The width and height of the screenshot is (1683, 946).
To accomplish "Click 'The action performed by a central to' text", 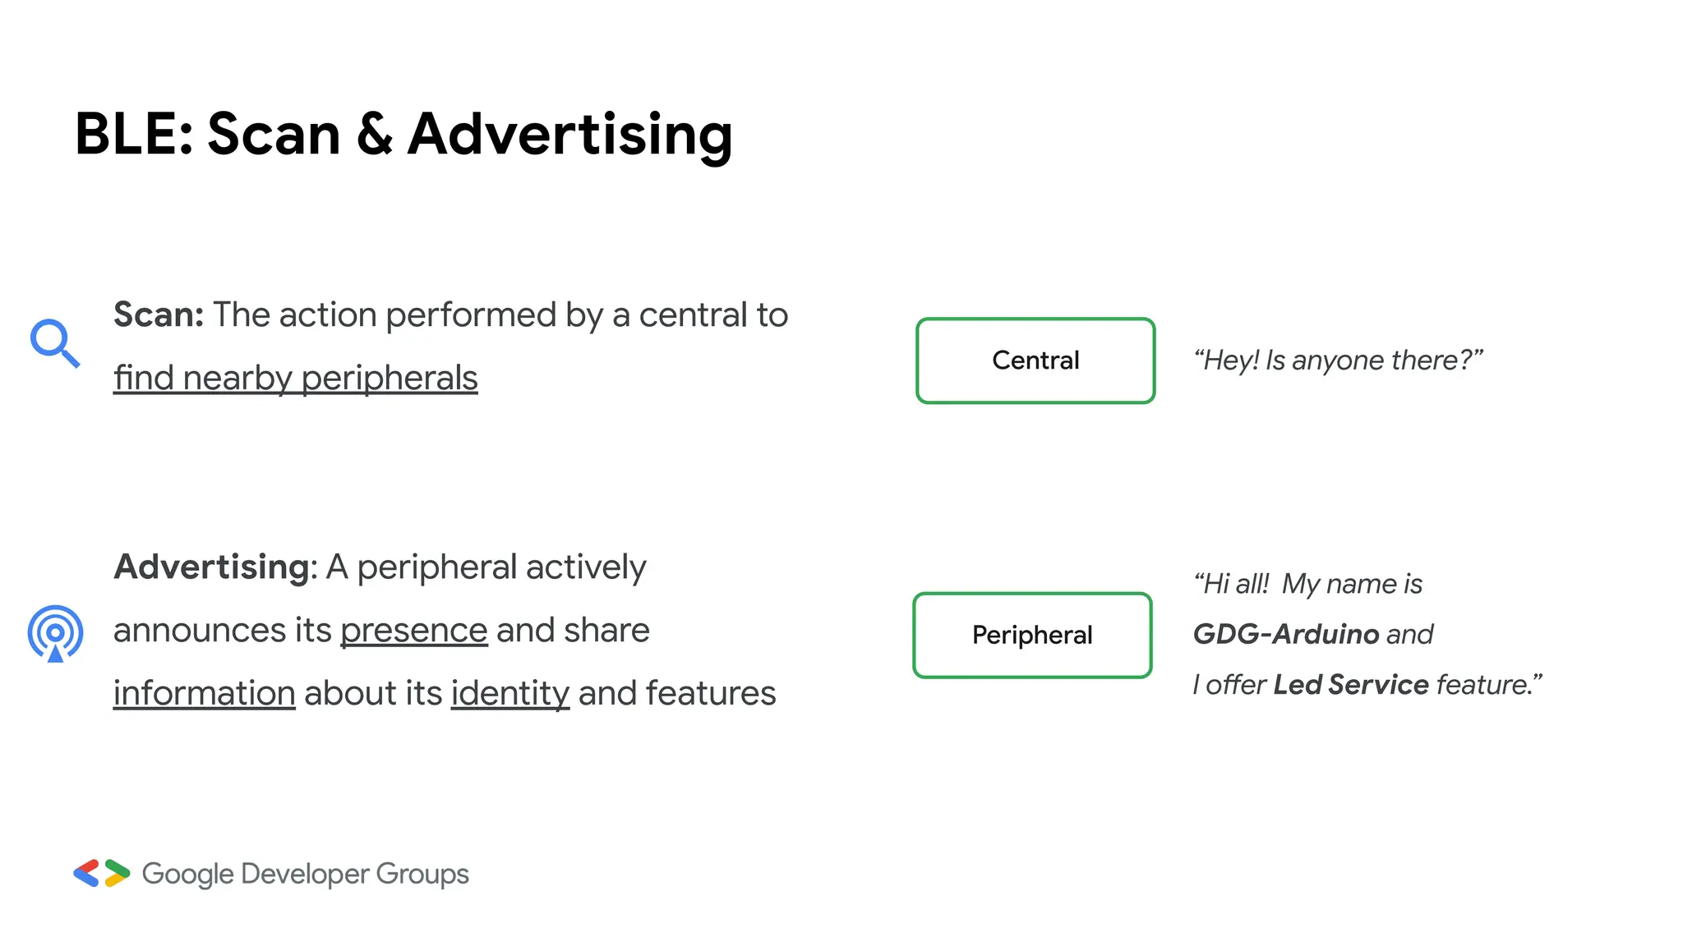I will (500, 315).
